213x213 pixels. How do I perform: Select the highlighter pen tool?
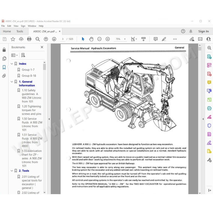pyautogui.click(x=164, y=39)
